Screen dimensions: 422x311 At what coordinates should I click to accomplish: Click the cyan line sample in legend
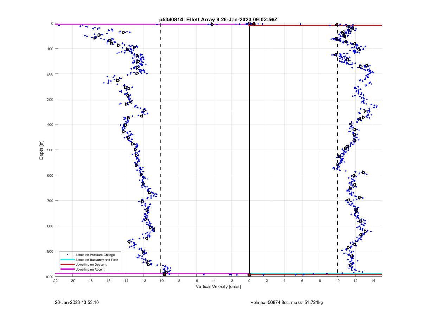tap(67, 260)
